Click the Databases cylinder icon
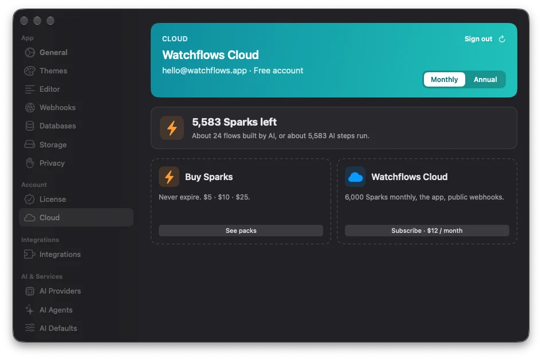This screenshot has width=542, height=359. pos(30,126)
